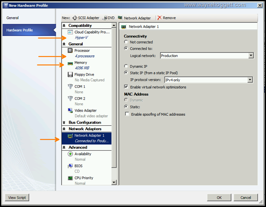The height and width of the screenshot is (207, 266).
Task: Click the title bar window icon
Action: [6, 6]
